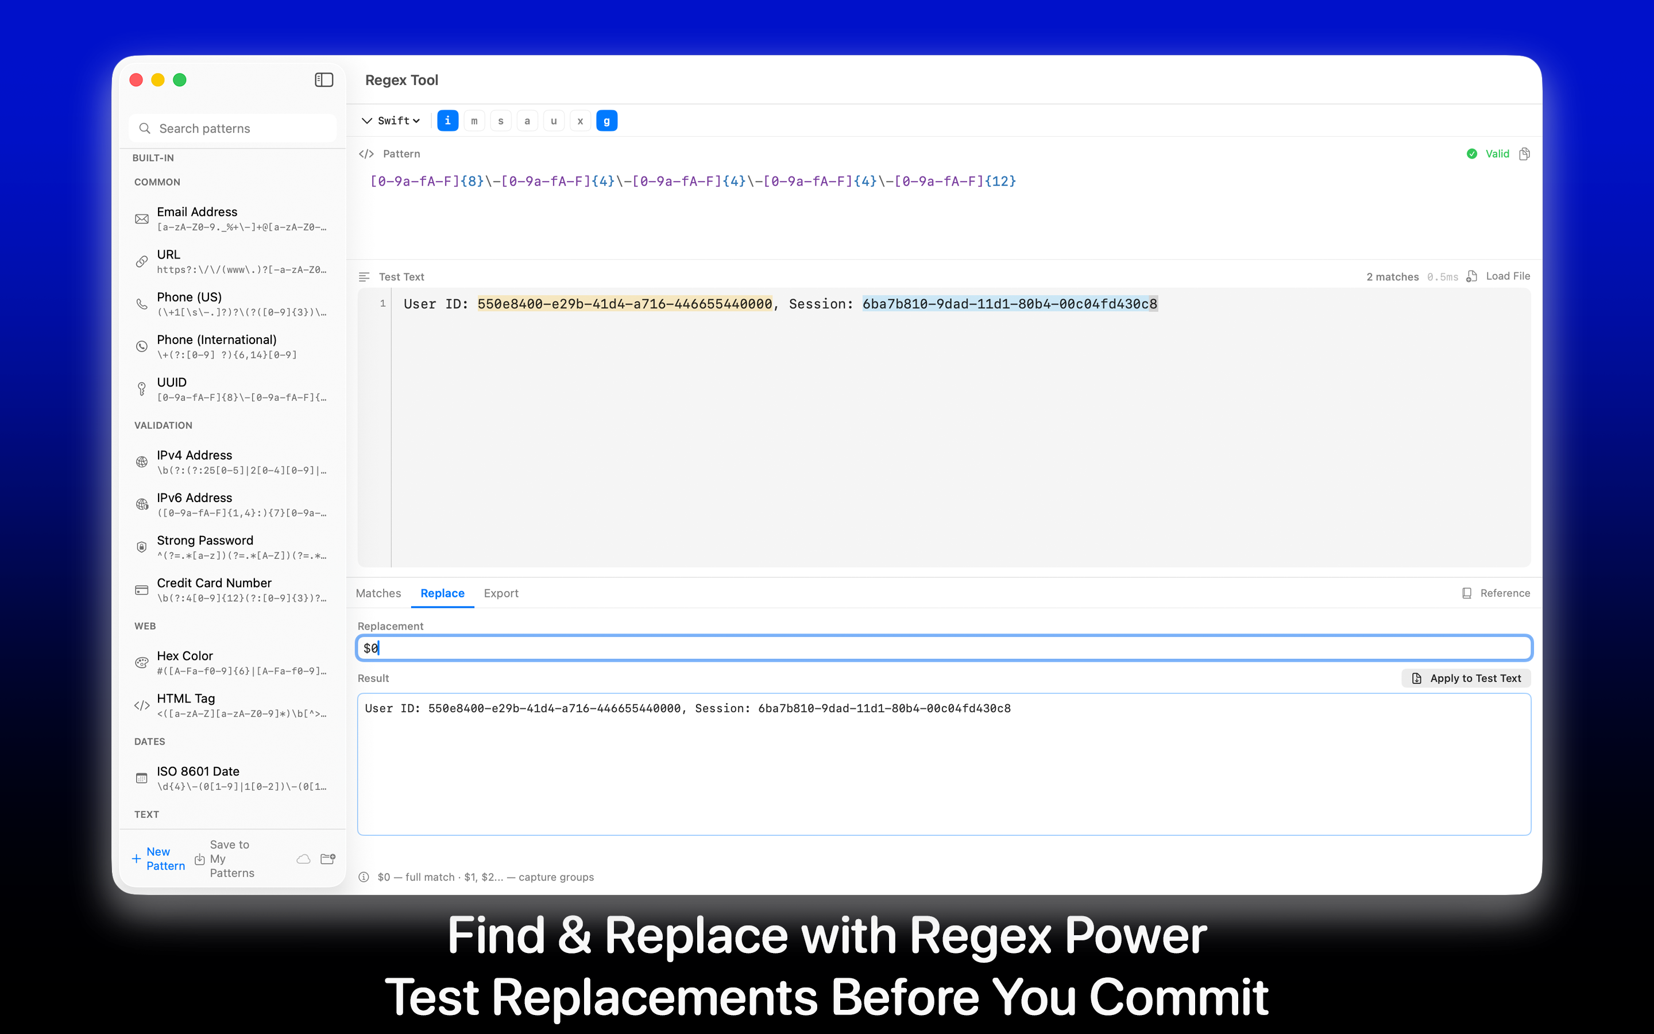Create a New Pattern
Viewport: 1654px width, 1034px height.
(x=157, y=858)
